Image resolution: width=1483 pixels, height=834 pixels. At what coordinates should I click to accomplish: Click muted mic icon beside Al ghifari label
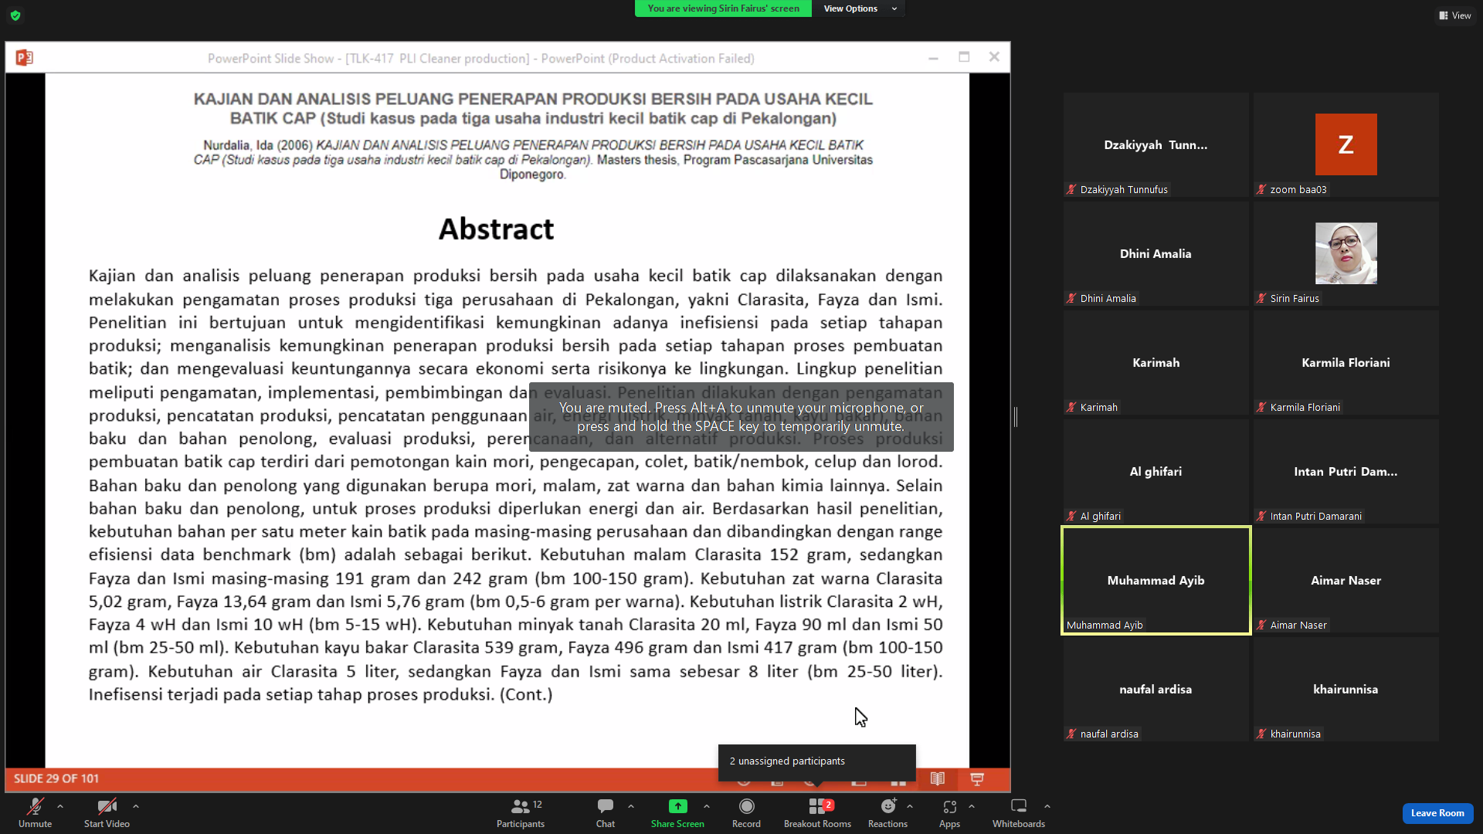[1071, 517]
